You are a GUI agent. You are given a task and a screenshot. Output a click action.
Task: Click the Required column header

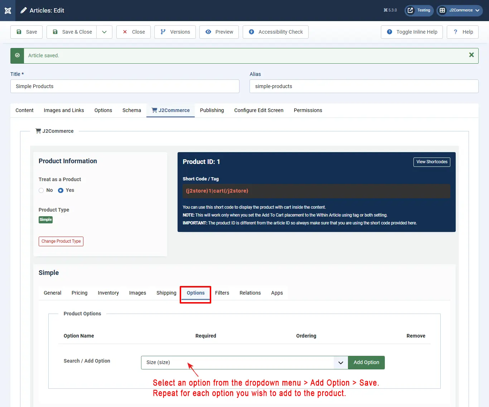206,336
